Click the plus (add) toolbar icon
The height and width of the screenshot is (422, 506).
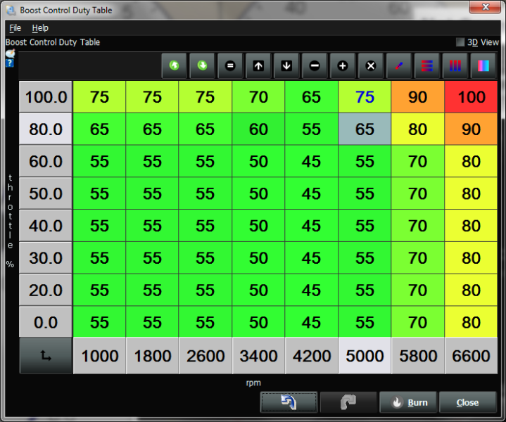(x=343, y=65)
